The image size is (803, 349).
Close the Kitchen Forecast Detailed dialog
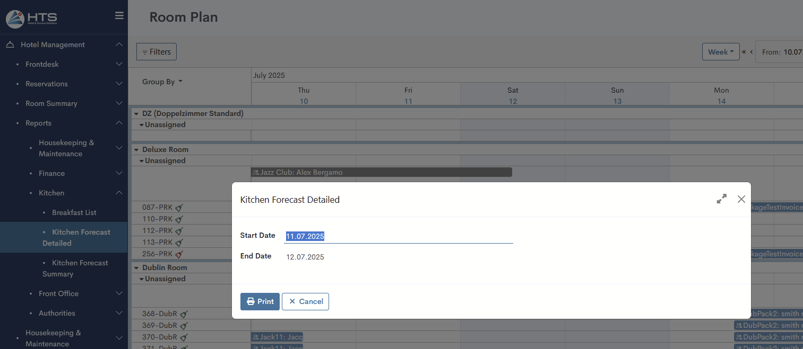coord(741,199)
